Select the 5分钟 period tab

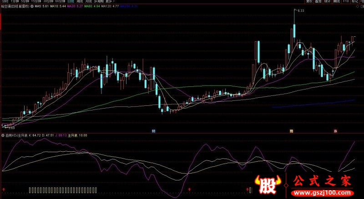click(25, 1)
